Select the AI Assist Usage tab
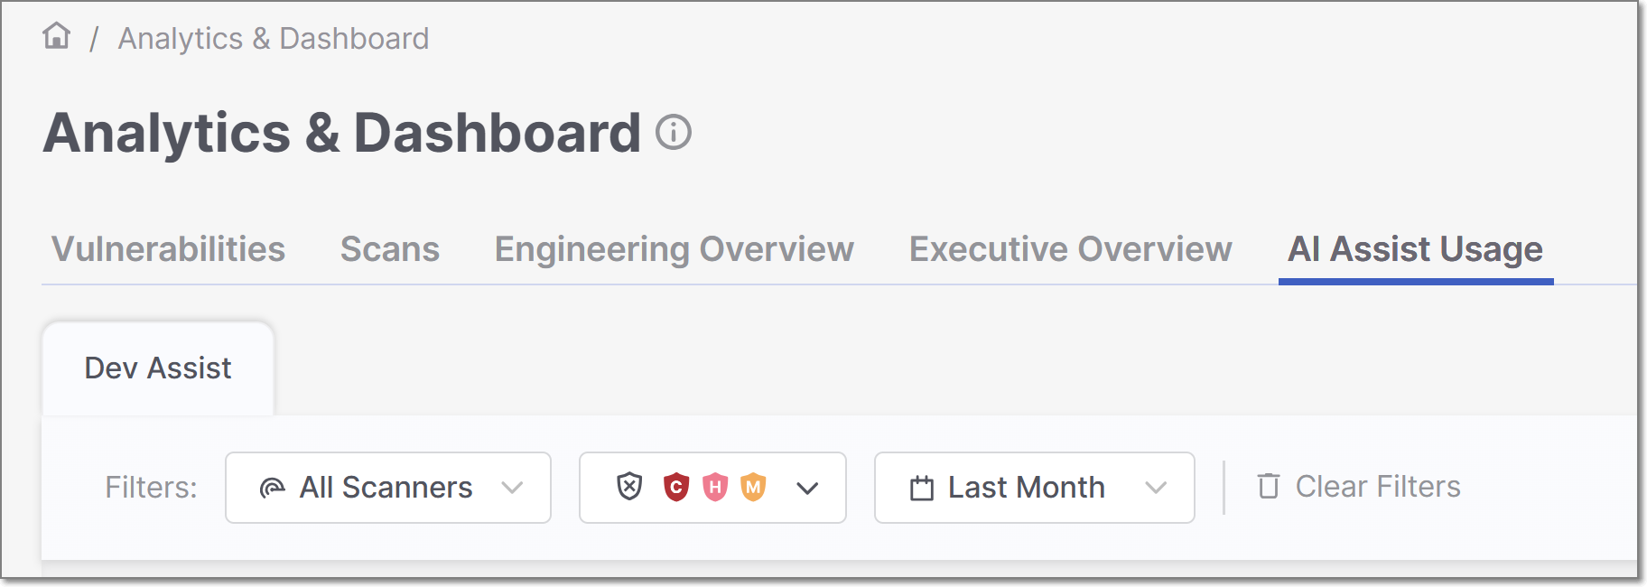1647x587 pixels. (x=1415, y=249)
